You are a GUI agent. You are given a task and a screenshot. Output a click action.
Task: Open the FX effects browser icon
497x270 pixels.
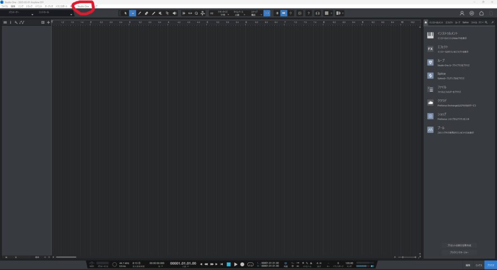click(x=430, y=48)
